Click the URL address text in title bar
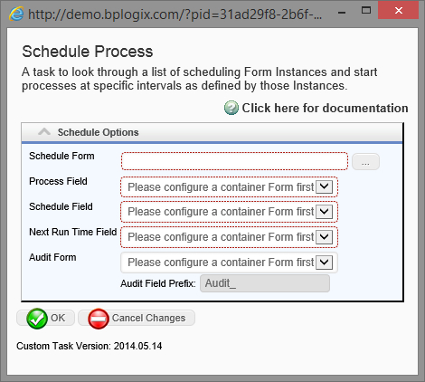Image resolution: width=425 pixels, height=382 pixels. tap(175, 14)
